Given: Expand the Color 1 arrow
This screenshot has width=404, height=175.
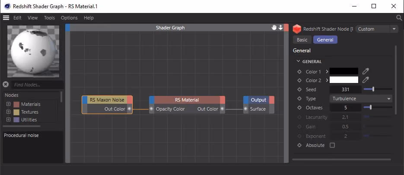Looking at the screenshot, I should pyautogui.click(x=327, y=71).
